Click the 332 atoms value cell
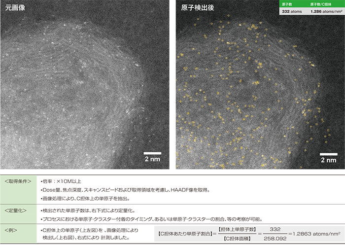 coord(292,11)
